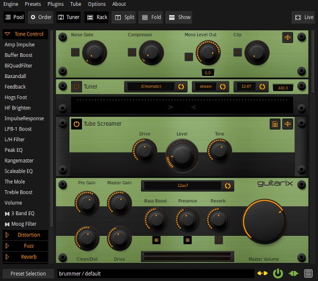Expand the Reverb plugin category
Viewport: 318px width, 281px height.
point(25,257)
